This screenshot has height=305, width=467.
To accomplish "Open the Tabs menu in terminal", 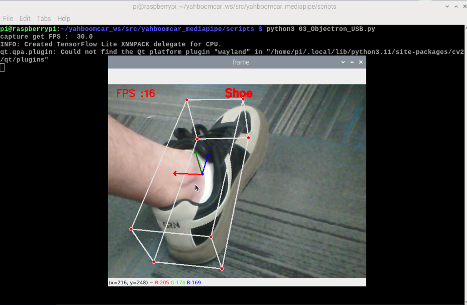I will pyautogui.click(x=44, y=18).
